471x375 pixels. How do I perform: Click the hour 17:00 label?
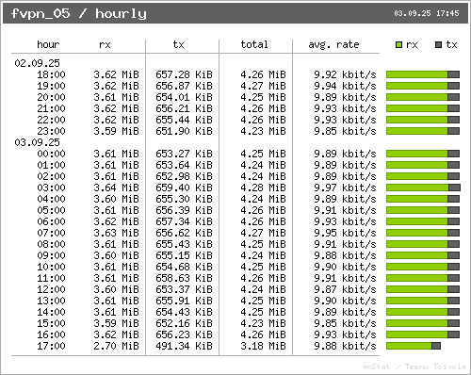coord(51,346)
